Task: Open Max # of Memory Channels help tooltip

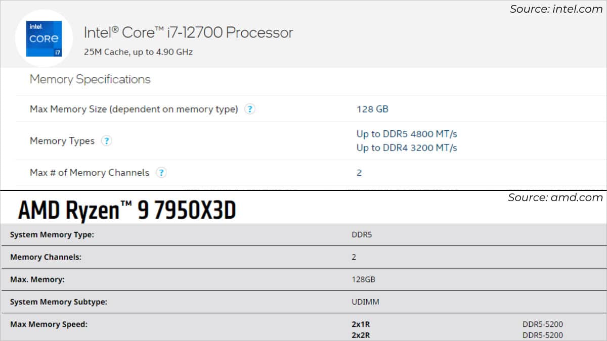Action: (161, 172)
